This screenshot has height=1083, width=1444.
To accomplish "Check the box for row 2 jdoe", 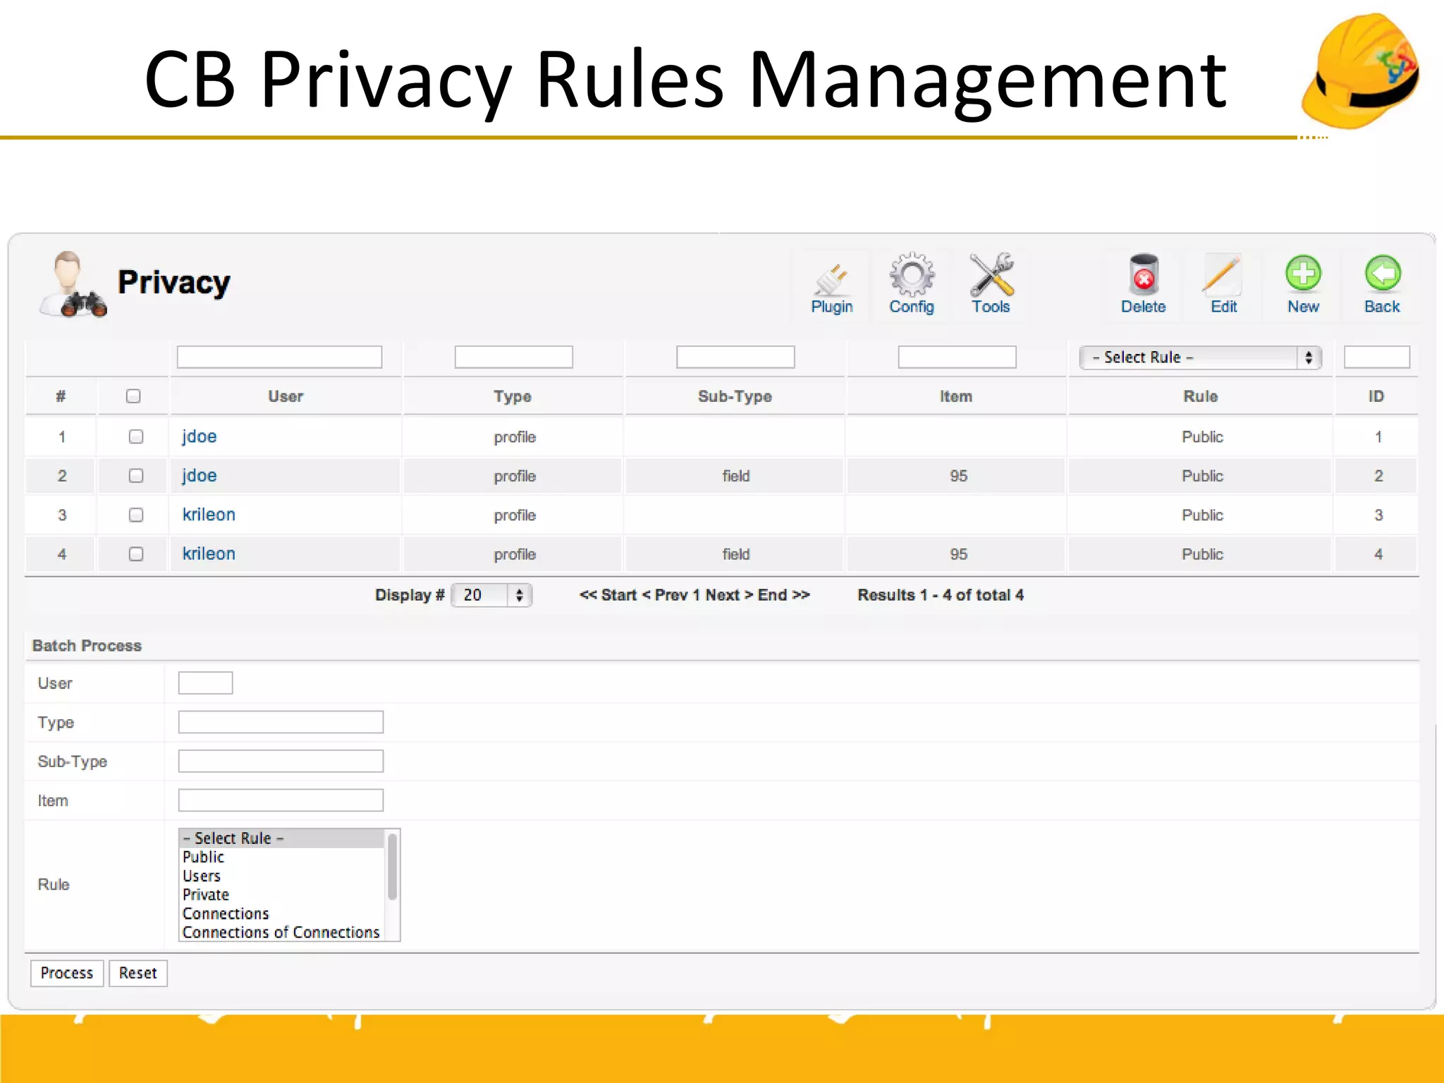I will coord(136,476).
